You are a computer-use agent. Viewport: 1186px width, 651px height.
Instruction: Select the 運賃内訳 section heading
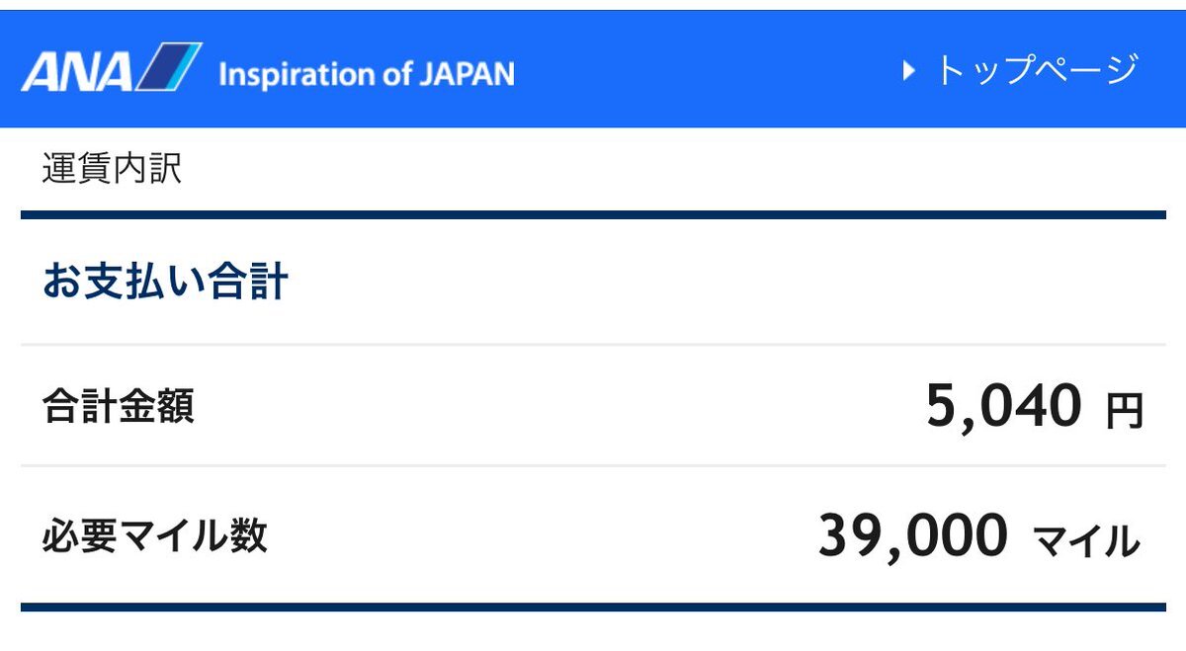pos(112,169)
